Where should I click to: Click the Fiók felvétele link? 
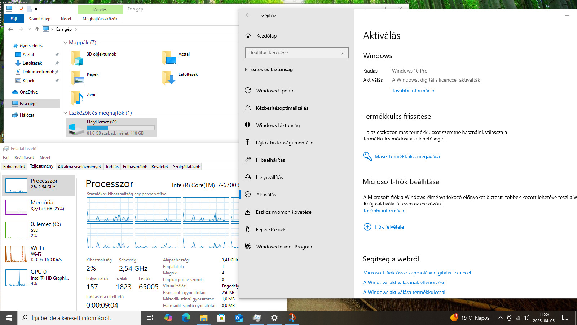pos(389,227)
